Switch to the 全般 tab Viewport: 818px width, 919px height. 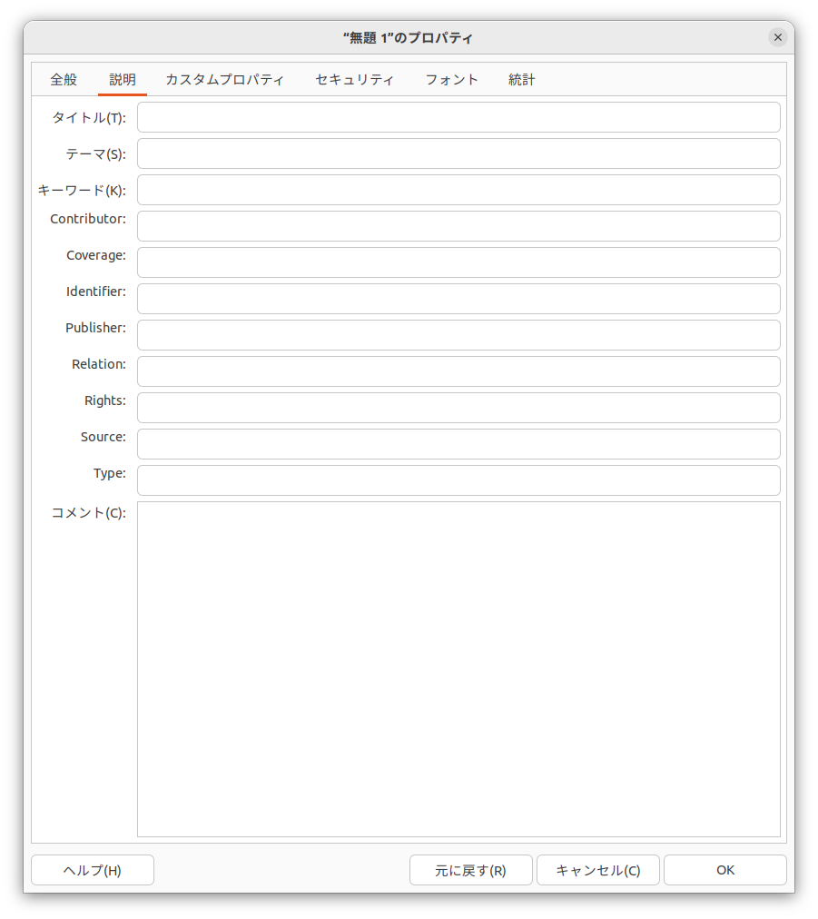(x=64, y=80)
